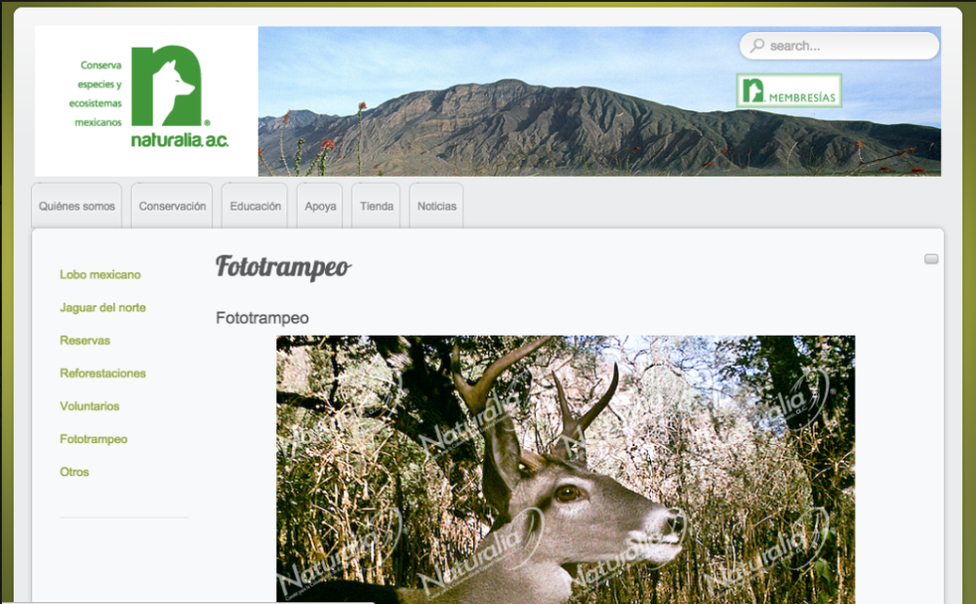Visit the Voluntarios sidebar link
This screenshot has width=976, height=604.
point(90,406)
